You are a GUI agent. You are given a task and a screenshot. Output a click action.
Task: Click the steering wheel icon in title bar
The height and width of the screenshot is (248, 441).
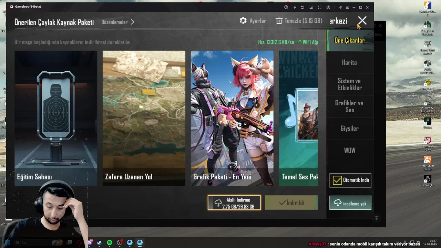328,7
